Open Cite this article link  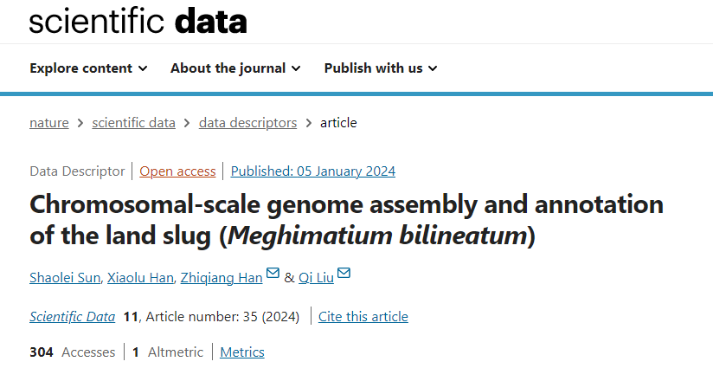click(363, 317)
